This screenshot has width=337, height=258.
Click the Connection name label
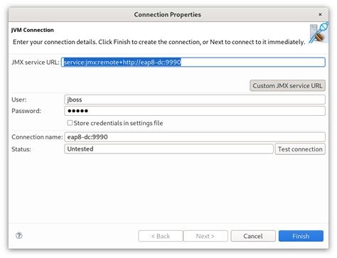[37, 137]
